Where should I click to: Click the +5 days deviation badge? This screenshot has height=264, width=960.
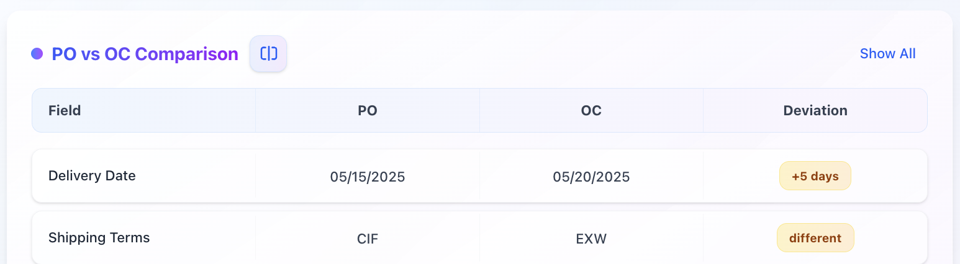point(815,177)
